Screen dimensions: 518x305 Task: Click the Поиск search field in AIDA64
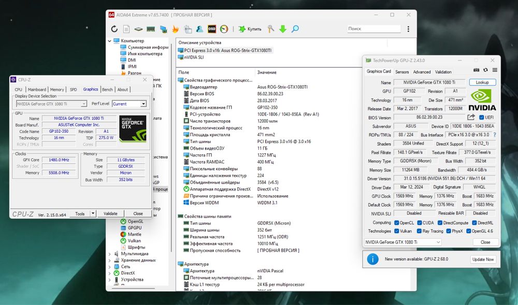[x=373, y=29]
